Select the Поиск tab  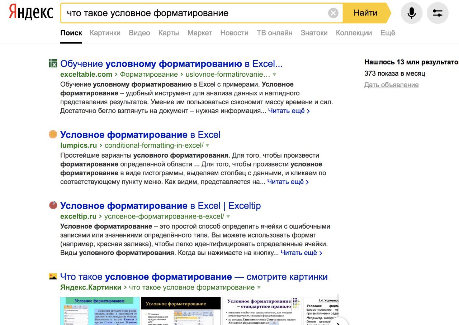click(x=71, y=33)
